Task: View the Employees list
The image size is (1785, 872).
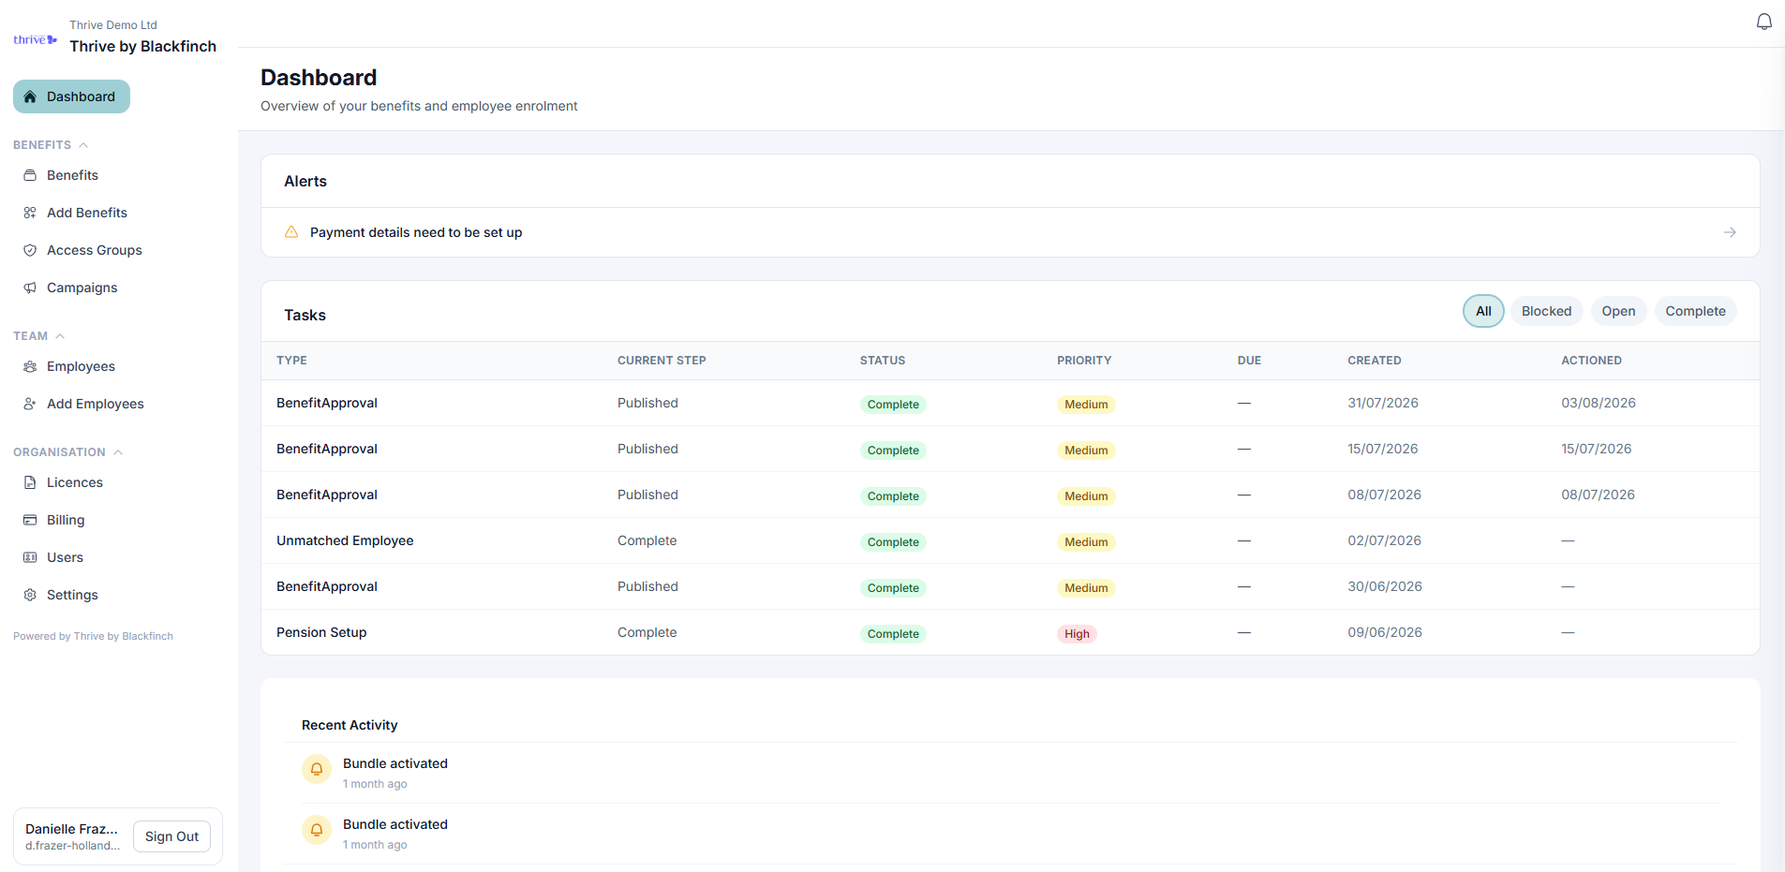Action: 81,366
